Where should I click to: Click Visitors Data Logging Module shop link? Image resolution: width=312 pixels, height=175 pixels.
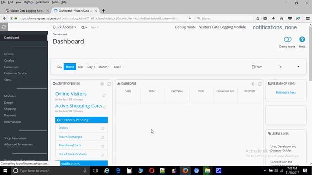[222, 27]
